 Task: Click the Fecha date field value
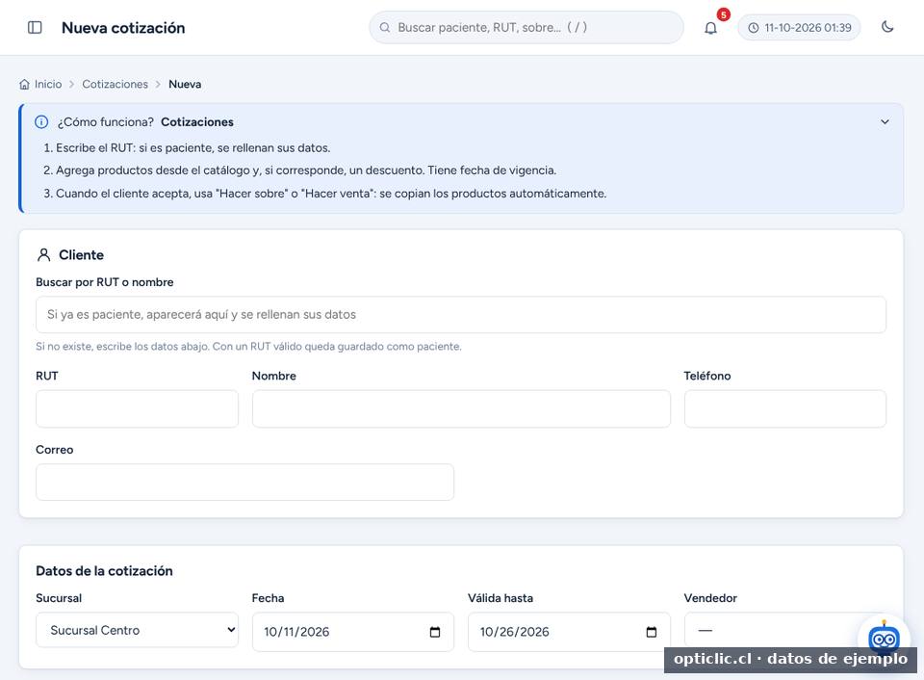pos(296,632)
